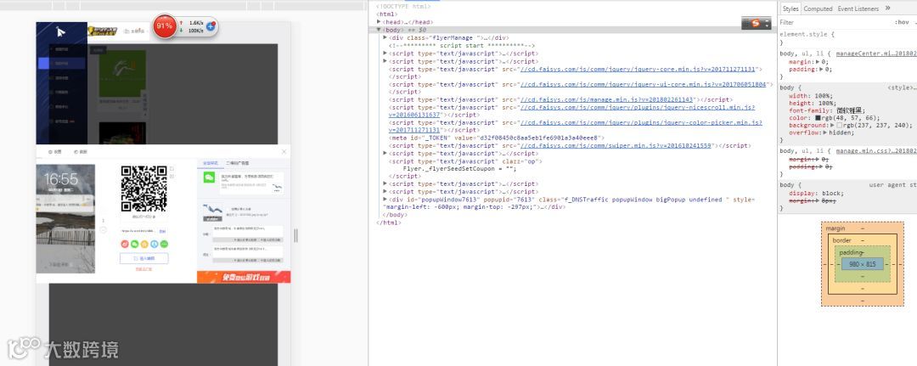
Task: Click the green WeChat share circle icon
Action: pyautogui.click(x=134, y=244)
